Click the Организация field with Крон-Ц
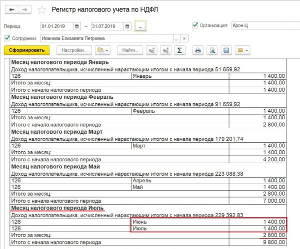 click(x=262, y=25)
